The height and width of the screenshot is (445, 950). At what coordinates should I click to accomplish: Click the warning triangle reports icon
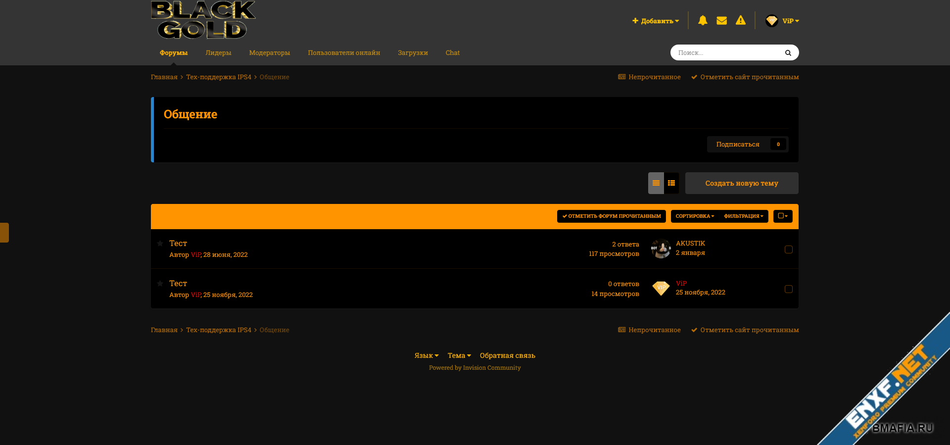point(740,20)
